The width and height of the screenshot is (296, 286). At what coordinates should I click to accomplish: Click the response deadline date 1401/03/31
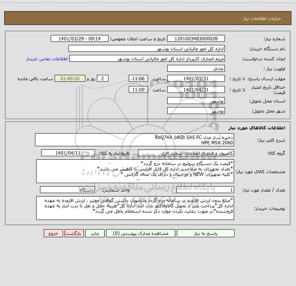[x=196, y=78]
